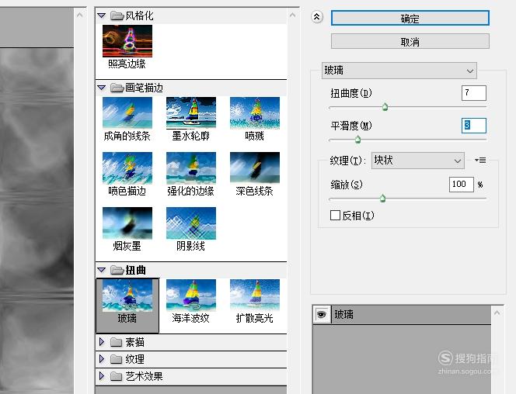The width and height of the screenshot is (516, 394).
Task: Click the 平滑度 value field
Action: pos(474,126)
